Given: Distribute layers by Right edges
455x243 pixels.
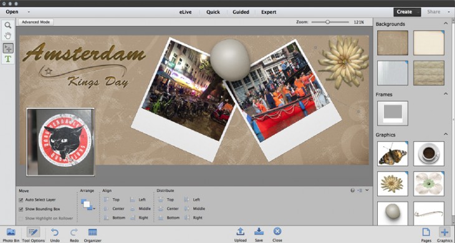Looking at the screenshot, I should (x=194, y=217).
